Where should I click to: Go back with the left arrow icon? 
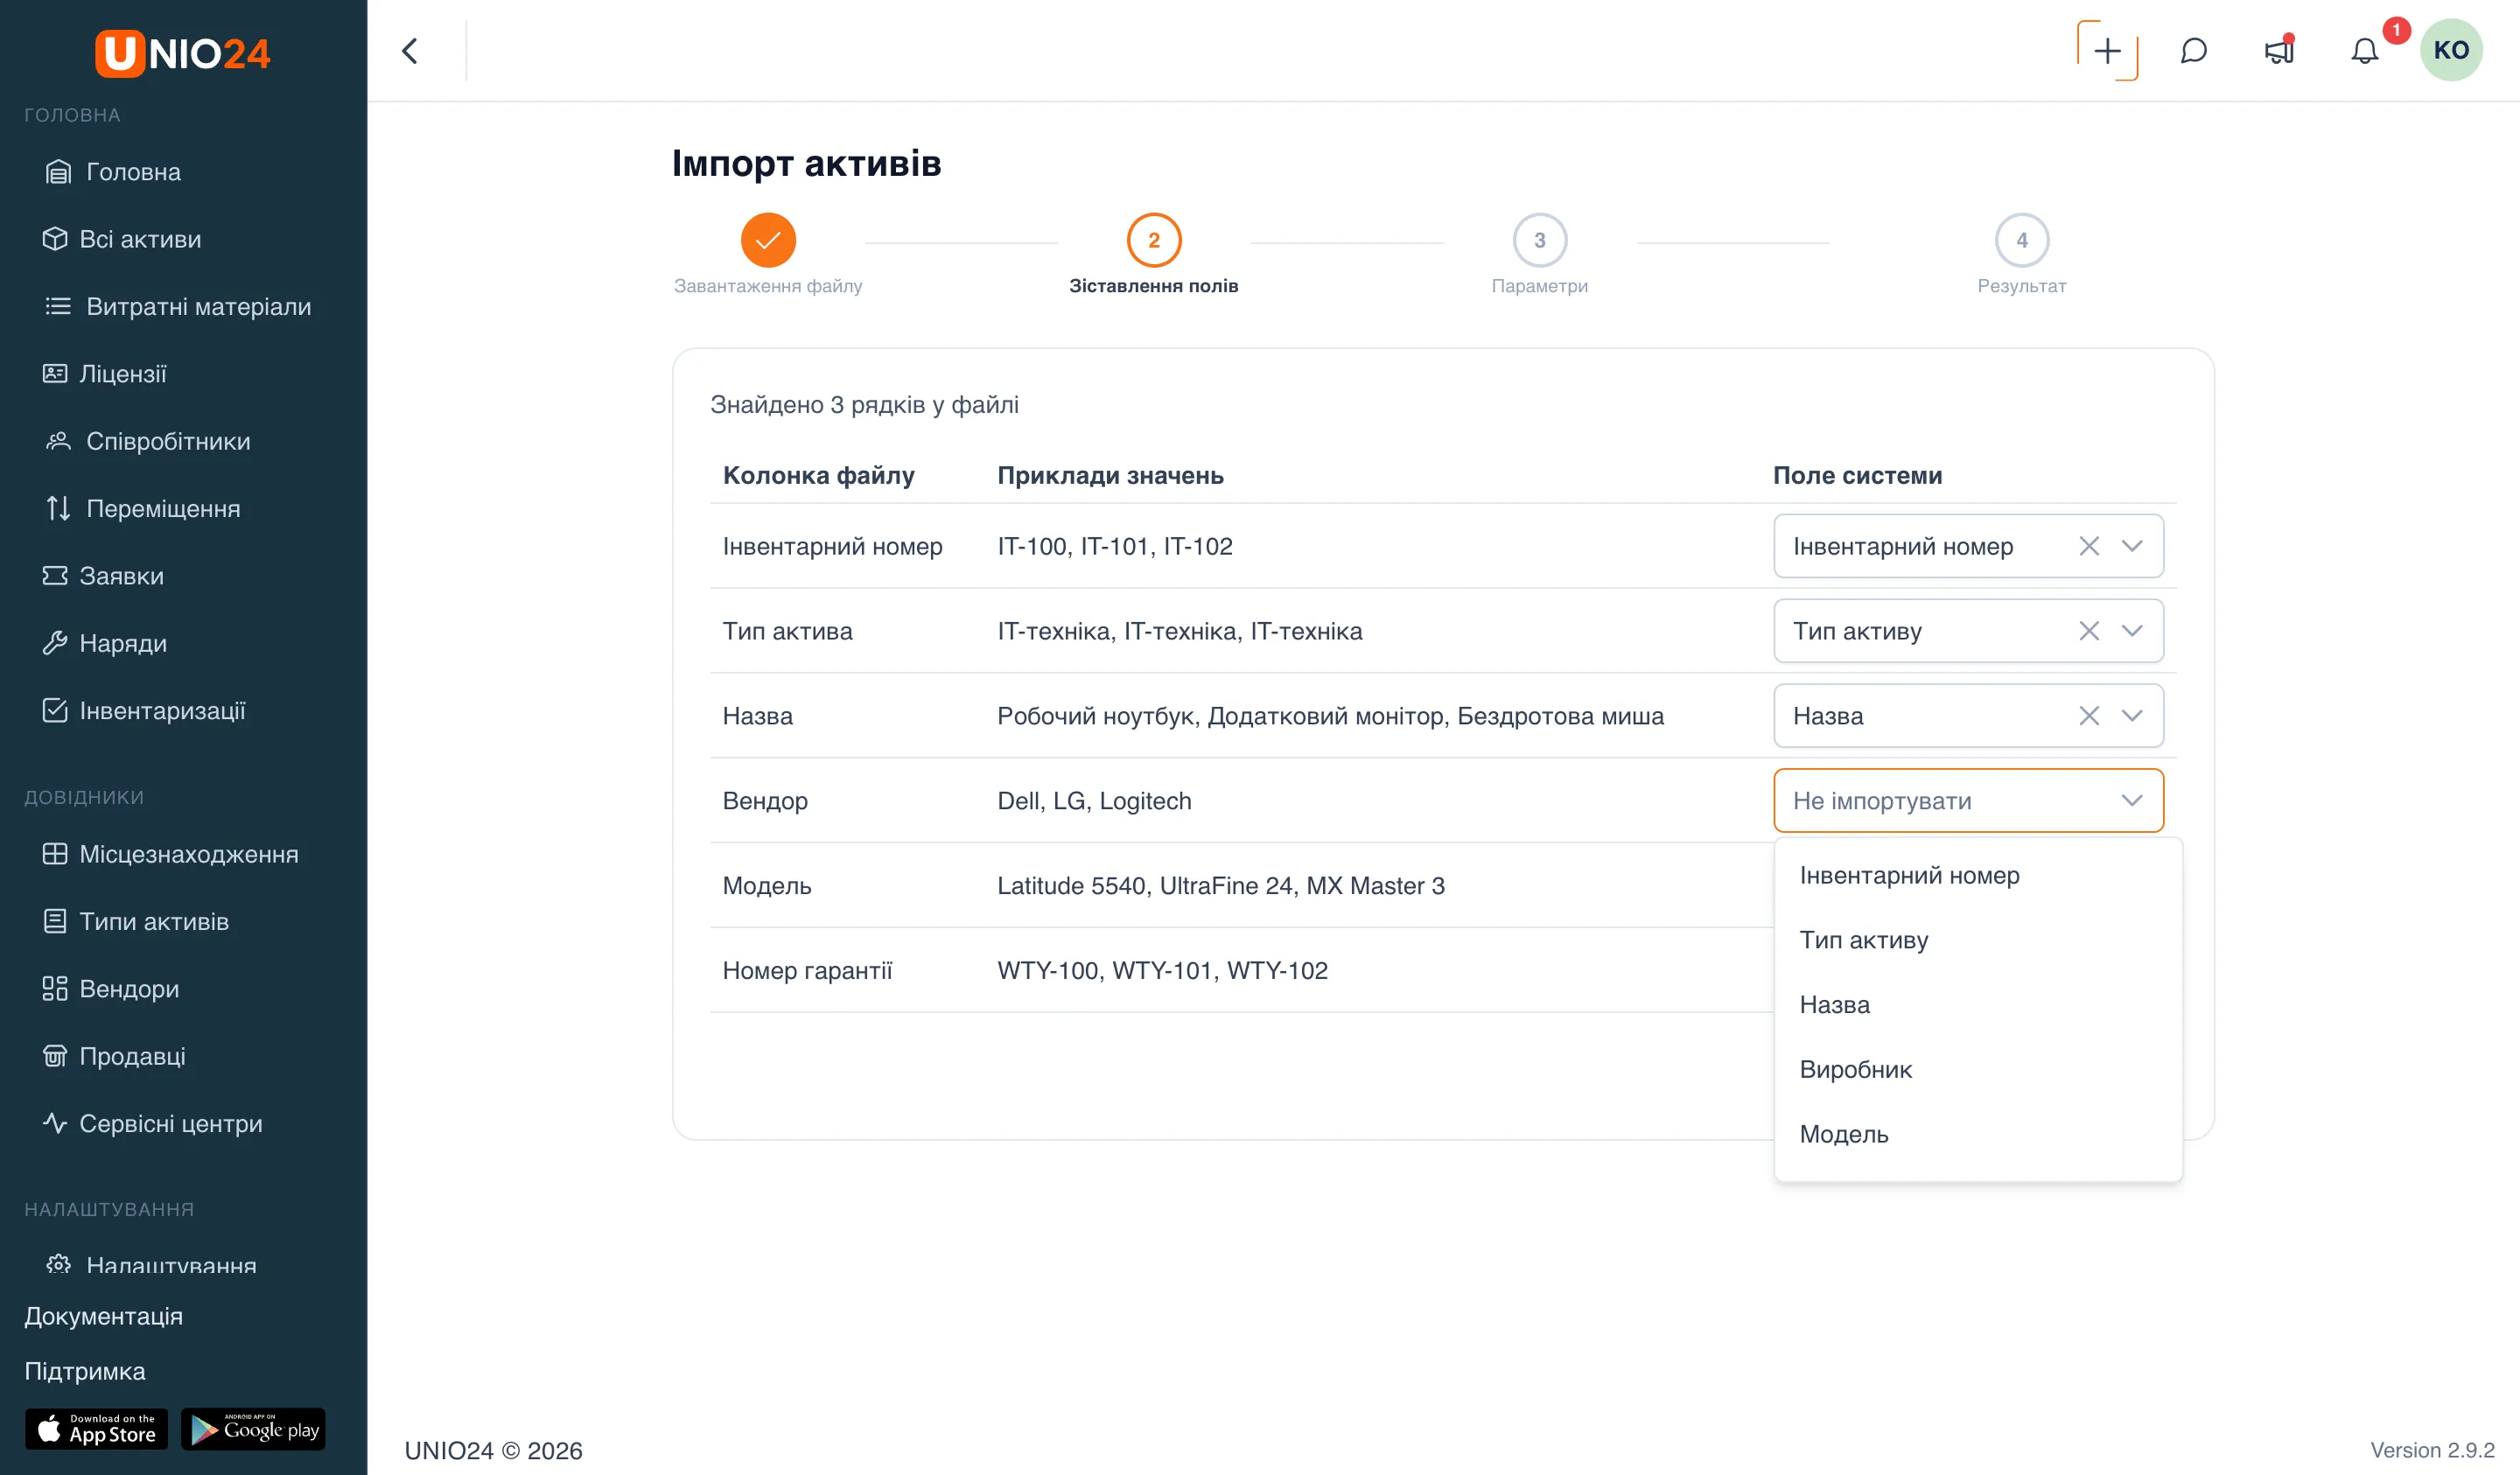pos(410,51)
